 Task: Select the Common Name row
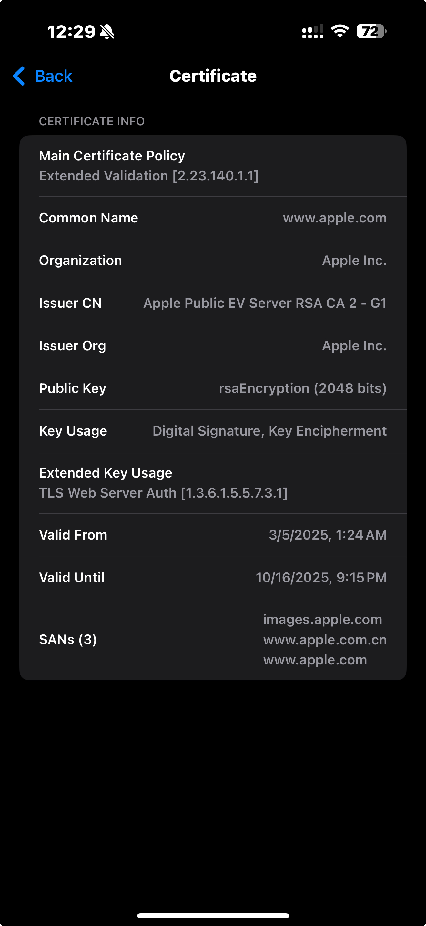pyautogui.click(x=213, y=218)
